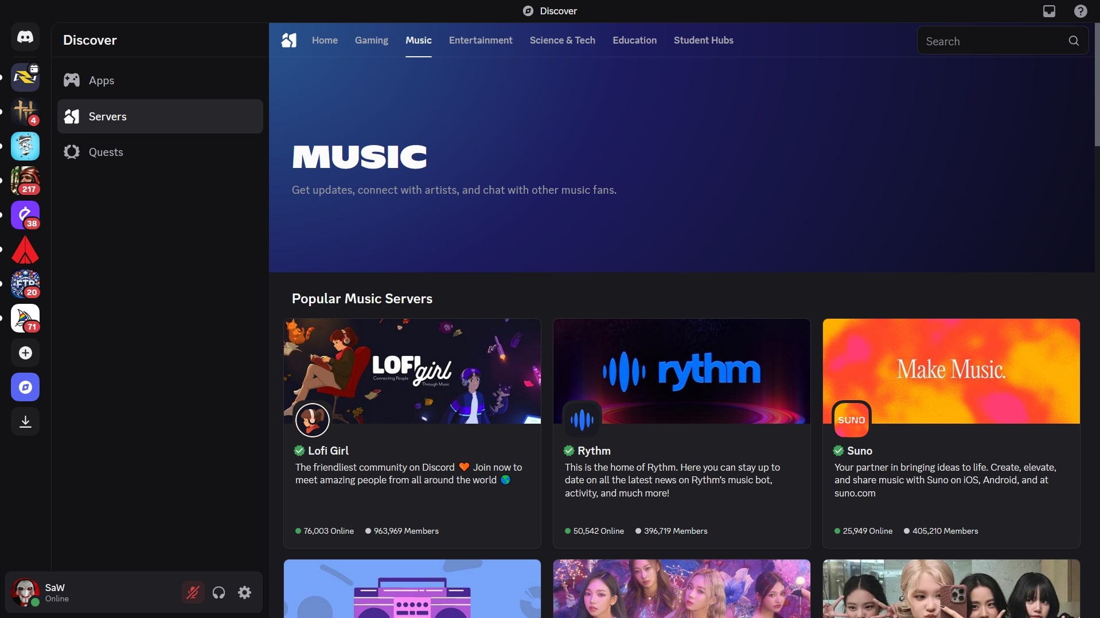Open the Suno Make Music banner

(951, 371)
